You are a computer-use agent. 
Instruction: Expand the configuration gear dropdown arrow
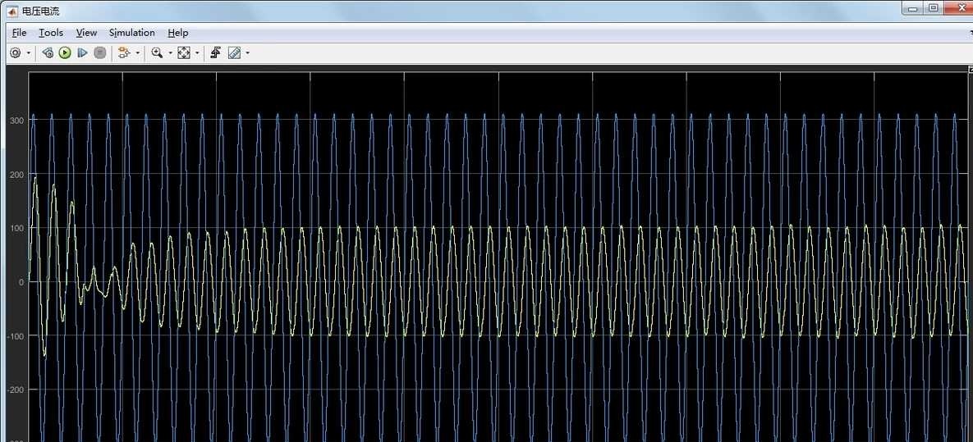[x=29, y=53]
